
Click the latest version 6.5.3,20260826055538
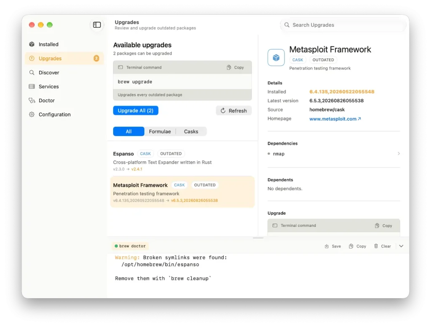click(x=336, y=101)
